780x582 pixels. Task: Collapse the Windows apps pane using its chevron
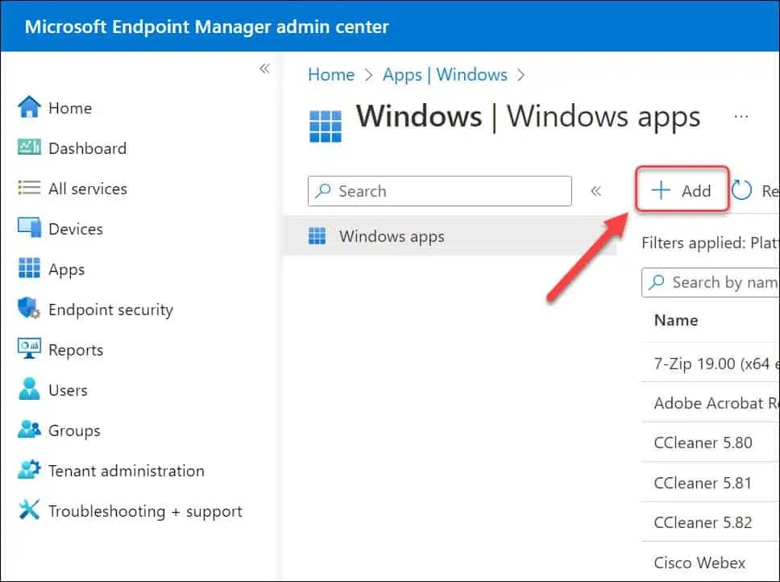(x=596, y=191)
